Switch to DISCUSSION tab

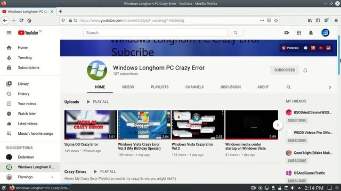(231, 87)
